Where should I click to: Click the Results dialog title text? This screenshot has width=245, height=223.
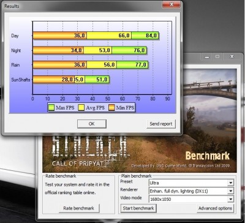(12, 6)
